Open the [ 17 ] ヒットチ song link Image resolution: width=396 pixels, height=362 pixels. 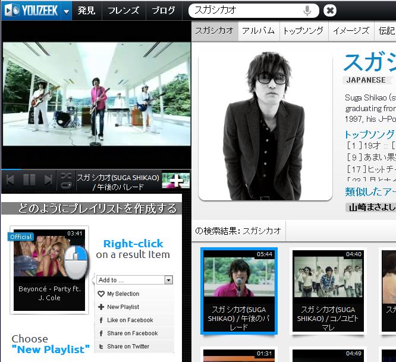tap(371, 169)
